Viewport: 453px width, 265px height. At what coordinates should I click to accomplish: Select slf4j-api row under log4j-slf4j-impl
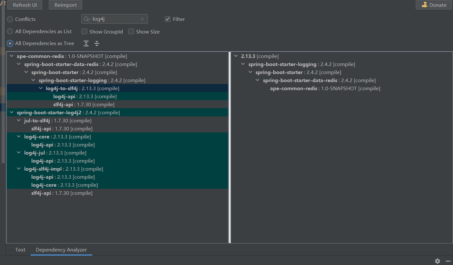[117, 193]
